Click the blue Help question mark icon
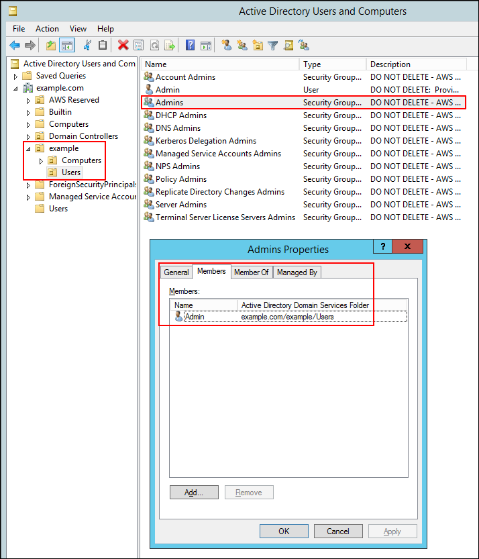This screenshot has height=559, width=479. [190, 45]
